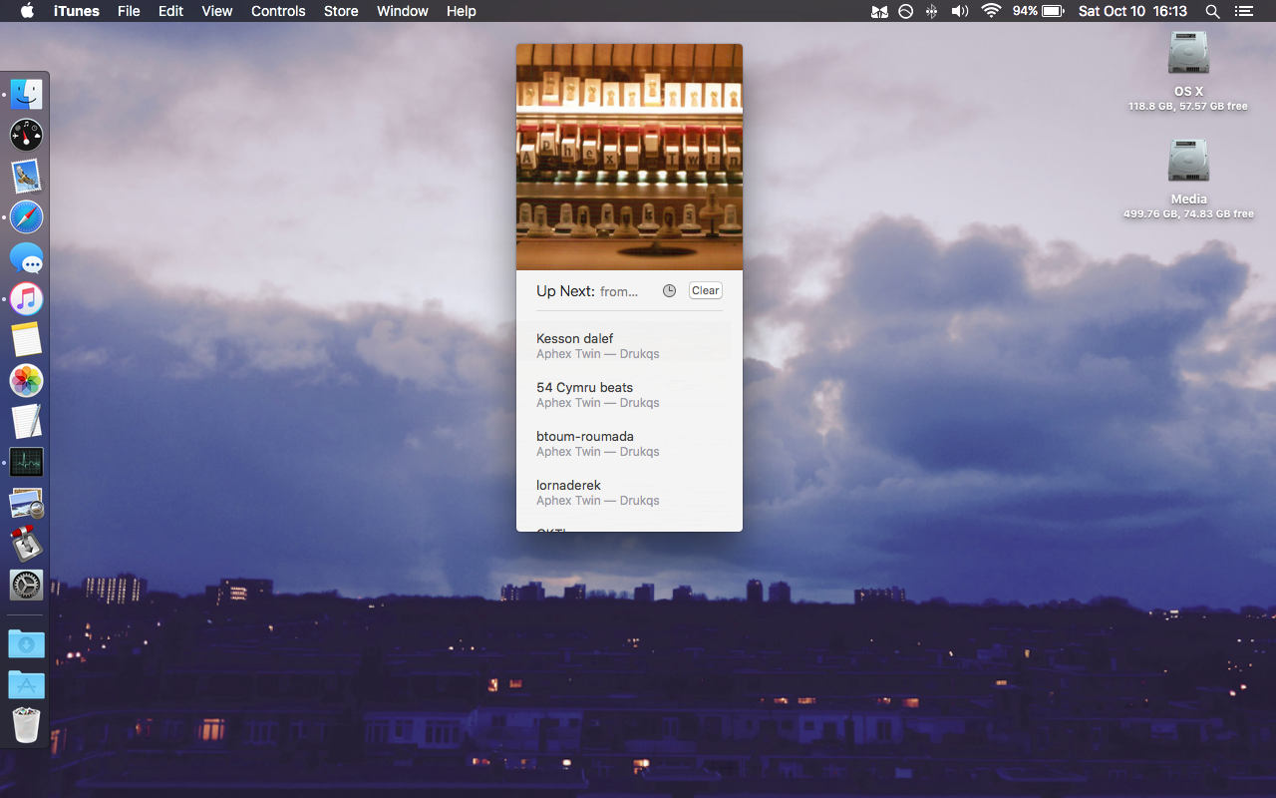Click the 94% battery status indicator
The height and width of the screenshot is (798, 1276).
1038,11
